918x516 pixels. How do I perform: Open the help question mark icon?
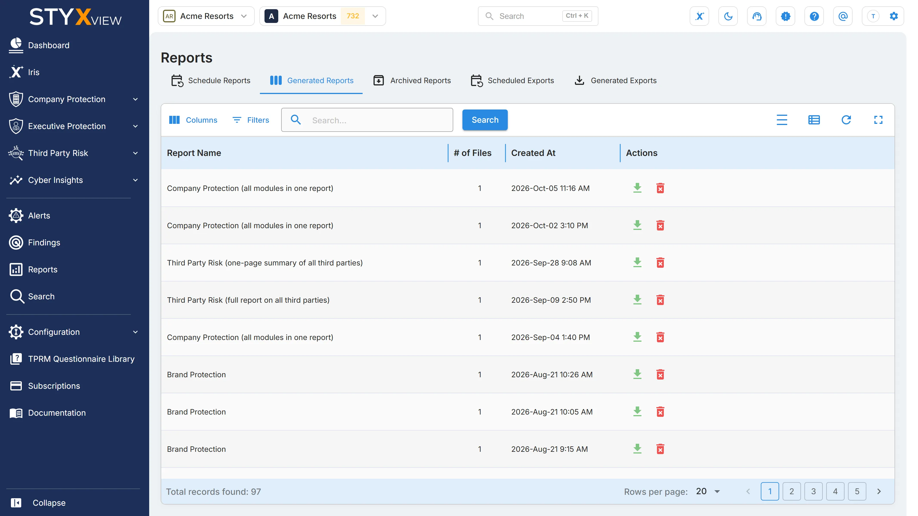tap(814, 16)
